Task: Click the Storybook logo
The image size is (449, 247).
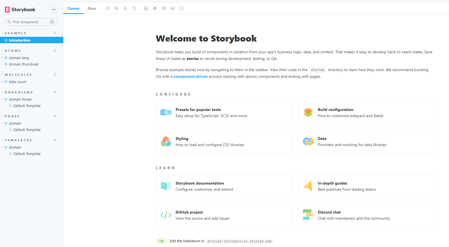Action: 20,9
